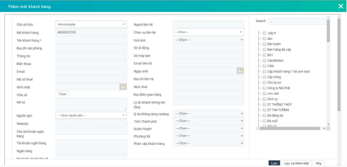Open the Quận/Huyện dropdown
Screen dimensions: 347x167
pos(208,128)
